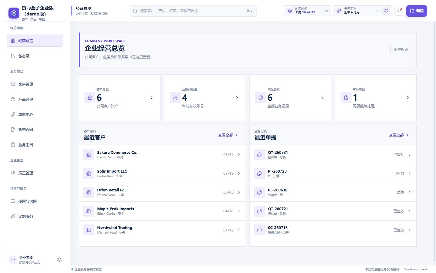Image resolution: width=436 pixels, height=273 pixels.
Task: Expand the 业务员数量 card chevron
Action: (x=237, y=98)
